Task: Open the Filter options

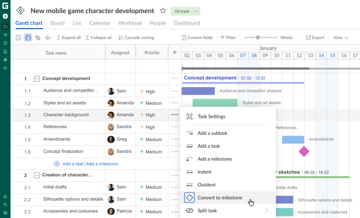Action: click(x=228, y=37)
